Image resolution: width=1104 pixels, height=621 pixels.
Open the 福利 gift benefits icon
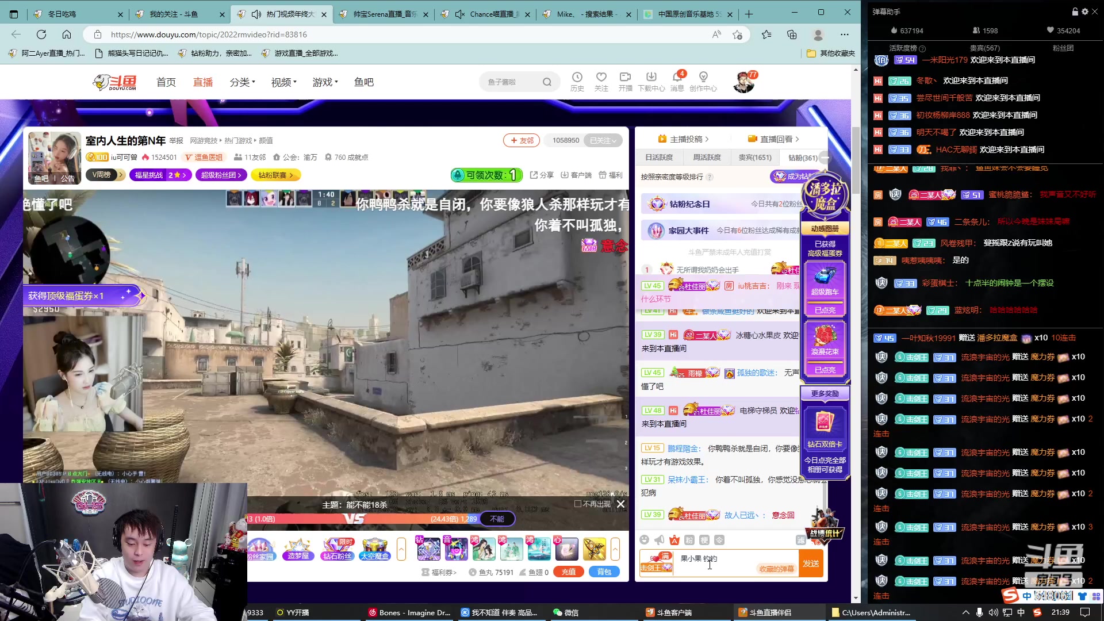coord(611,175)
